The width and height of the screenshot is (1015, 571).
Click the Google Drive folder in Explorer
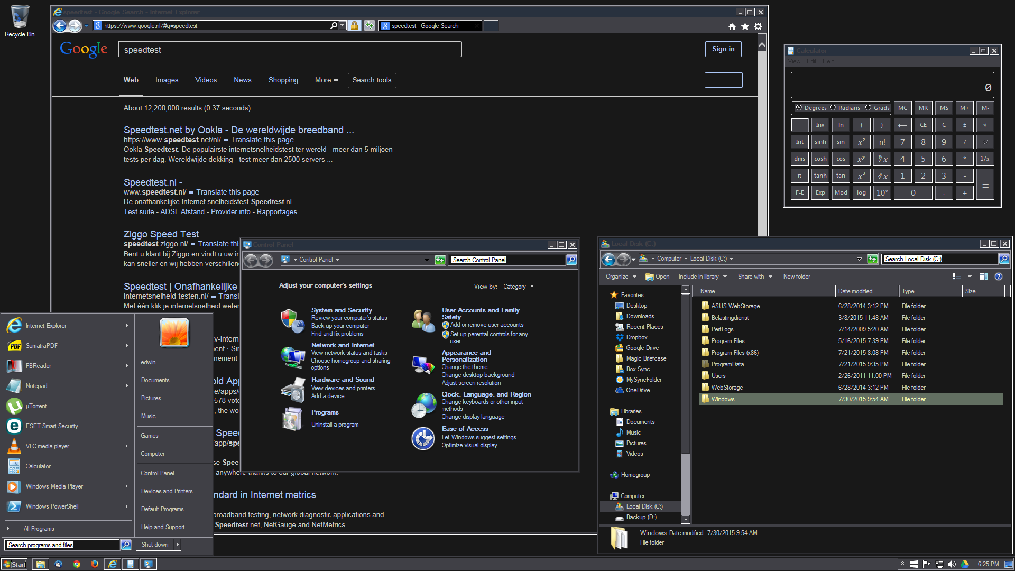pos(642,348)
